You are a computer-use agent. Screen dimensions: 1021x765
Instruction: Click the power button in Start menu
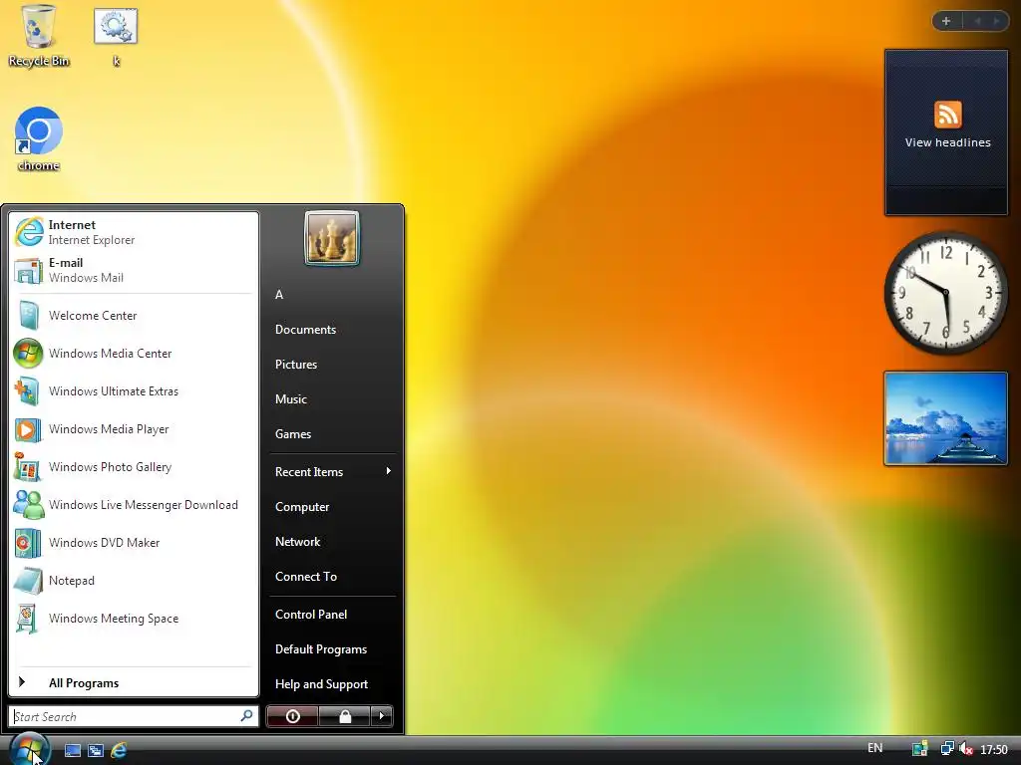tap(292, 716)
